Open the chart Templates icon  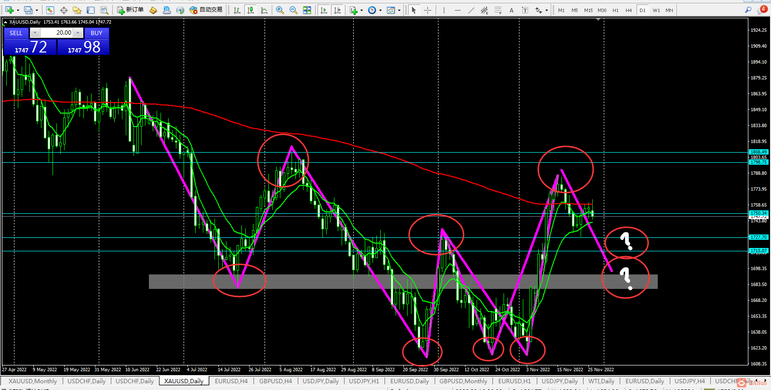coord(391,10)
